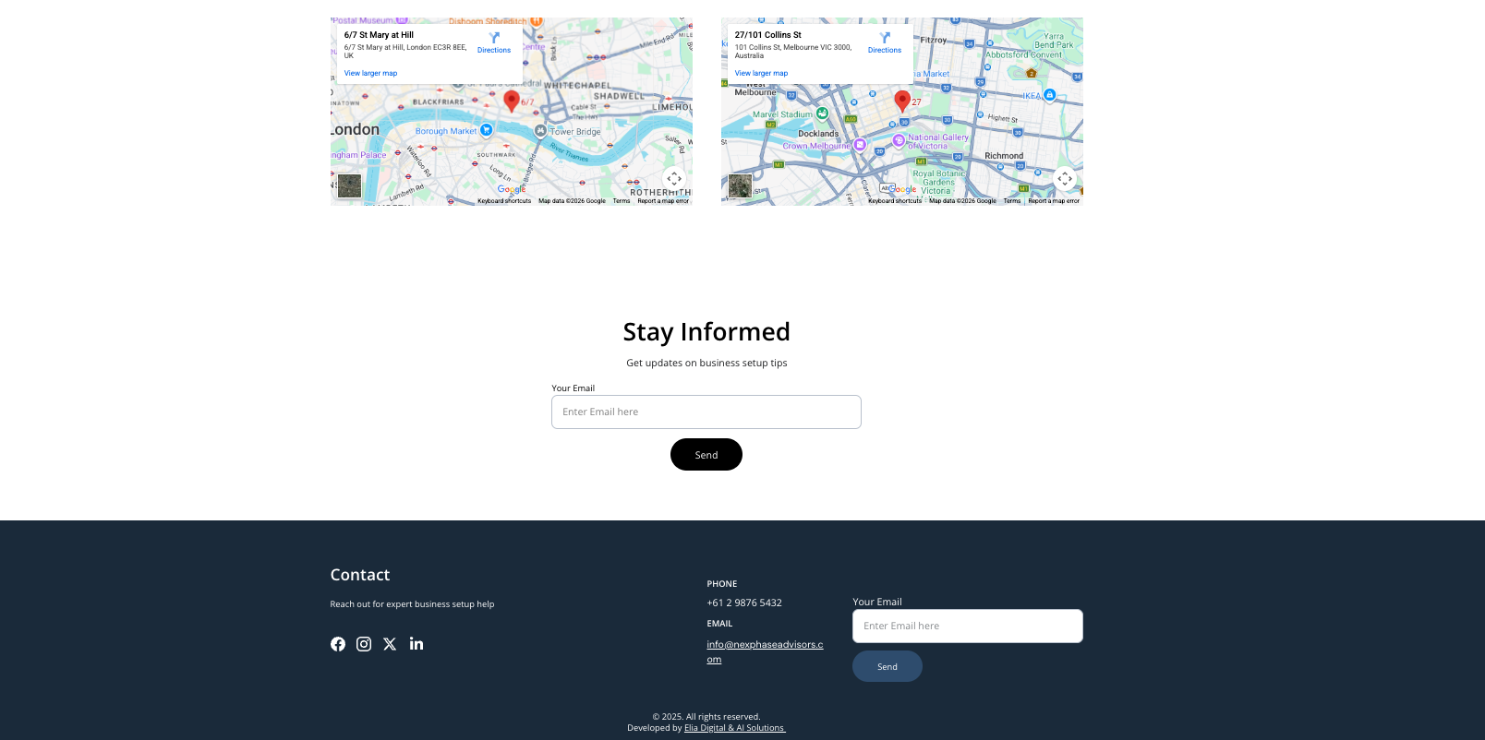Click Crown Melbourne marker on map

coord(860,144)
